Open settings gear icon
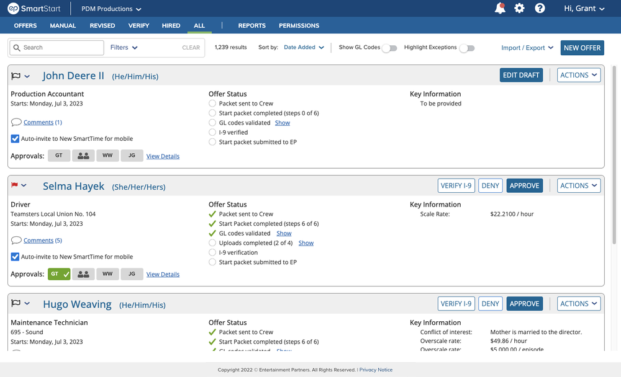The image size is (621, 377). click(519, 8)
